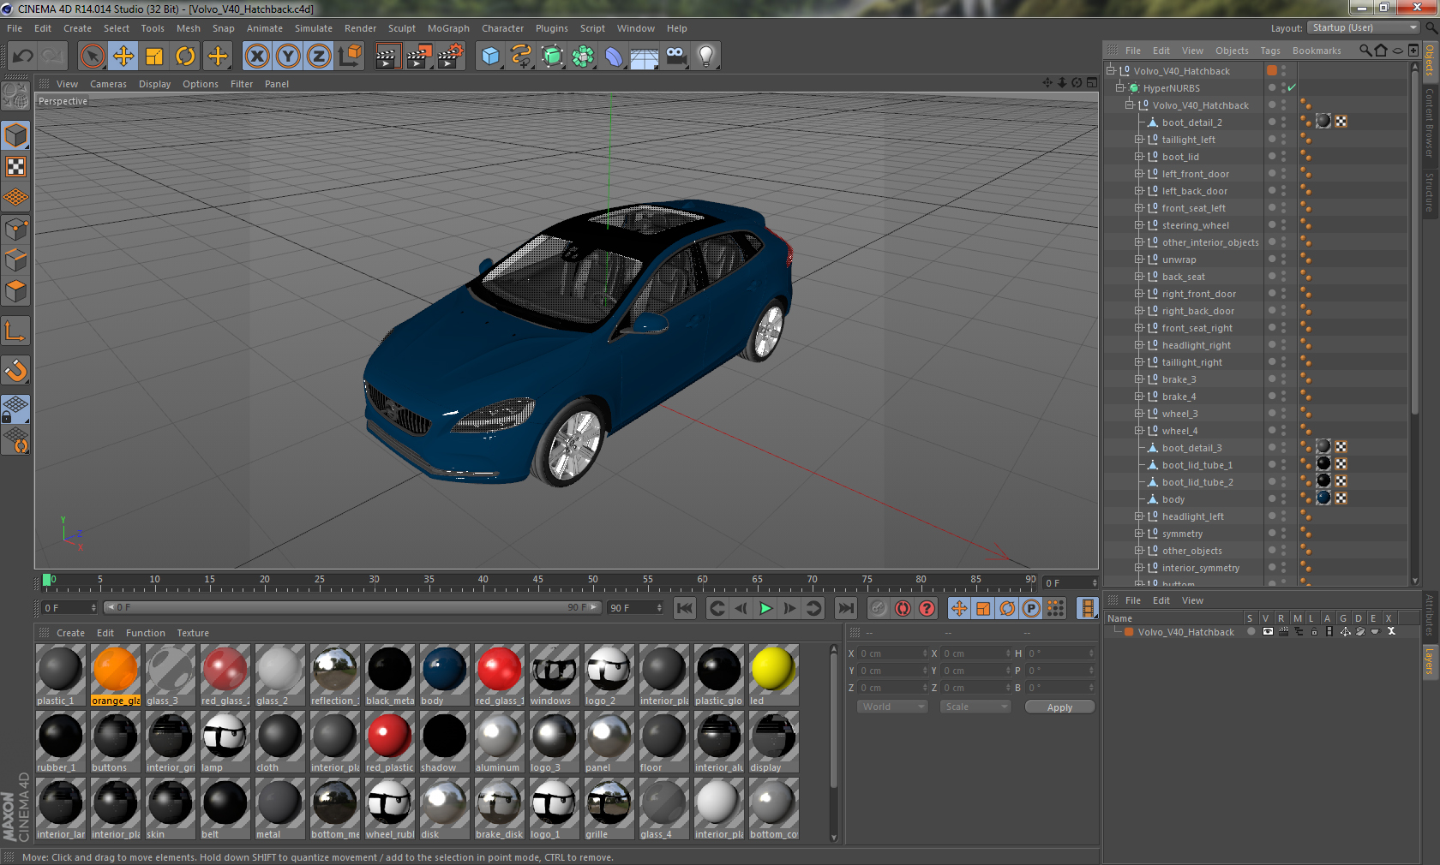Click the coordinate system icon
This screenshot has width=1440, height=865.
[350, 57]
